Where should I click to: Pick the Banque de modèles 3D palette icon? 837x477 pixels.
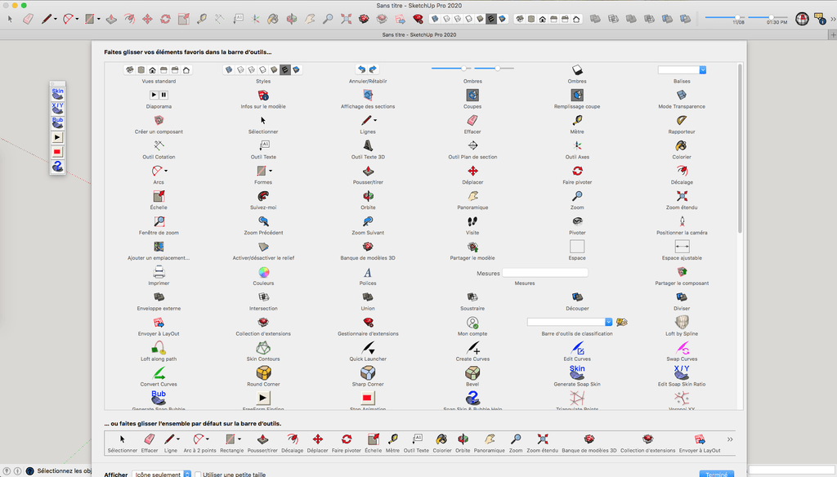pyautogui.click(x=368, y=247)
